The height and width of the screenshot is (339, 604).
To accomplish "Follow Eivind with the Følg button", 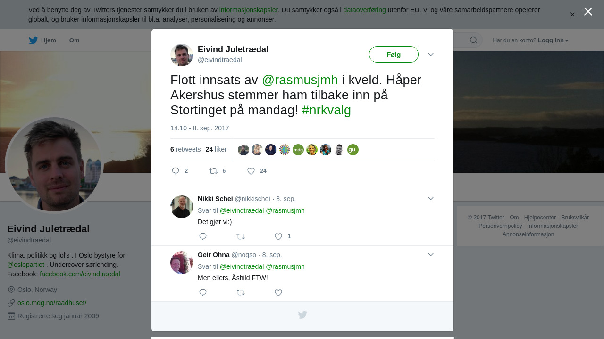I will click(x=394, y=55).
